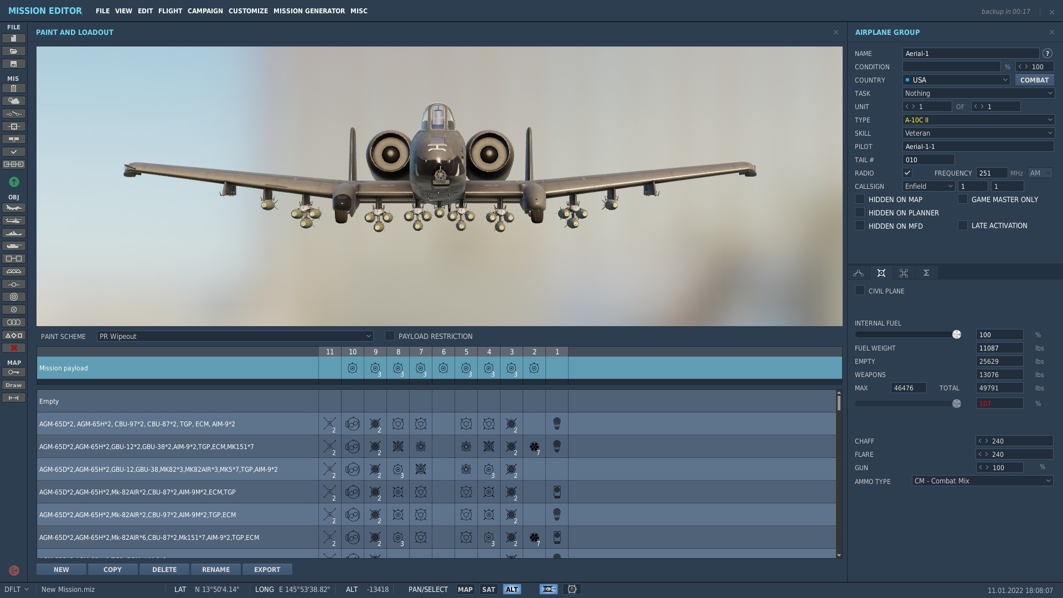Viewport: 1063px width, 598px height.
Task: Click the total weight percentage slider handle
Action: [x=956, y=404]
